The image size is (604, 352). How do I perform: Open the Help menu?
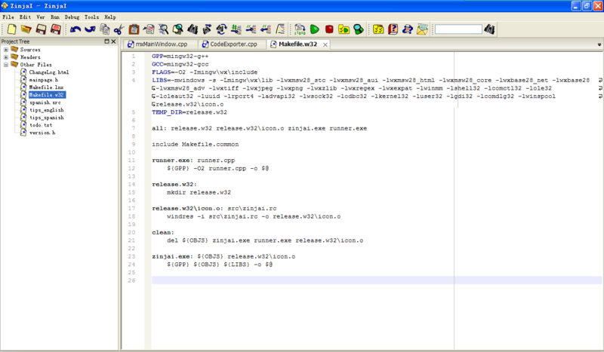pos(109,17)
